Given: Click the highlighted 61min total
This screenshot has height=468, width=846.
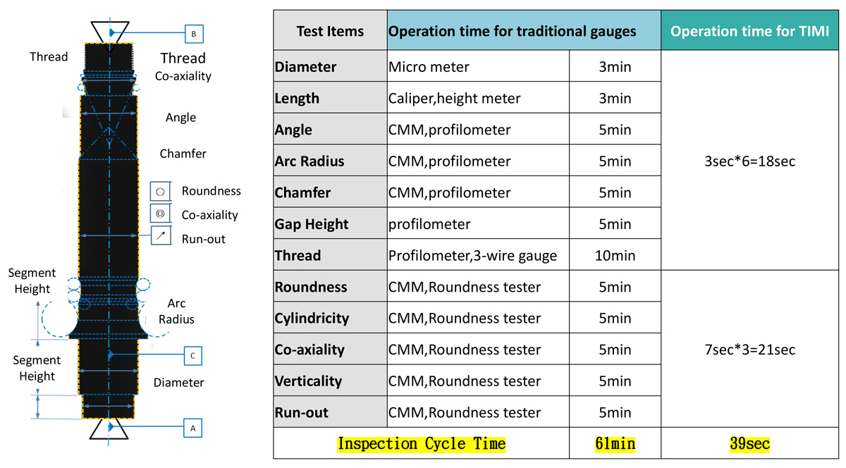Looking at the screenshot, I should point(615,444).
